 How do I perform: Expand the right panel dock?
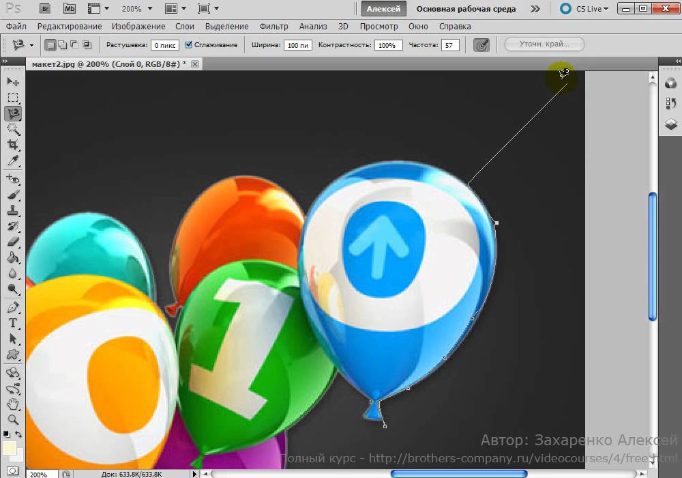click(x=677, y=61)
